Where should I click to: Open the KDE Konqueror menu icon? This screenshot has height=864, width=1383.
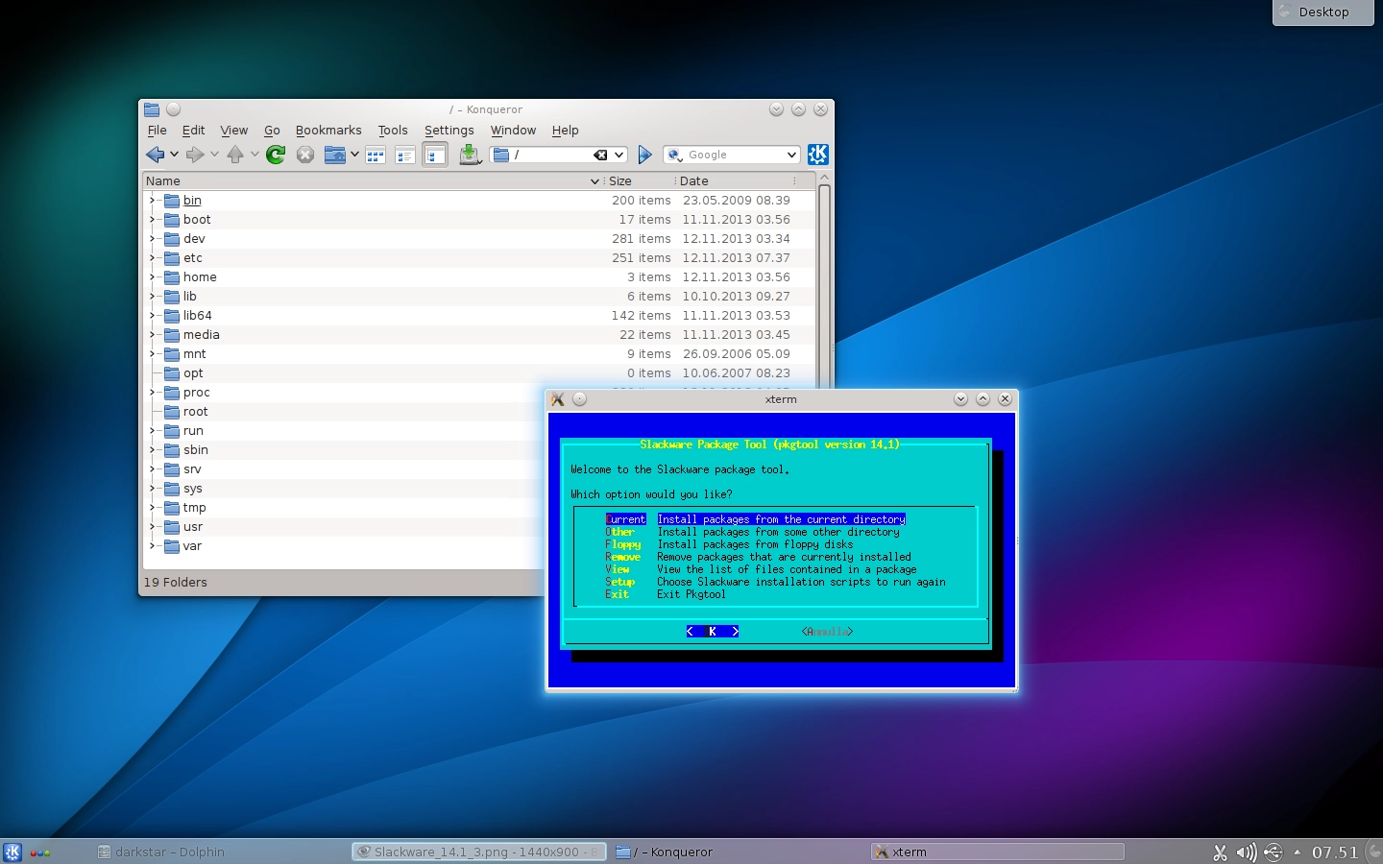coord(817,154)
